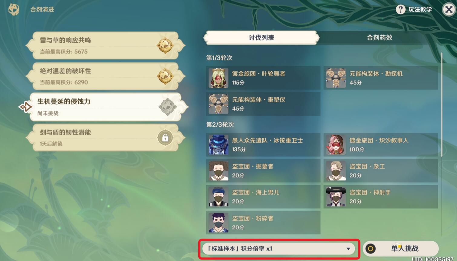Click the gold medal on 雷与草的响应共鸣
Viewport: 457px width, 261px height.
tap(165, 46)
